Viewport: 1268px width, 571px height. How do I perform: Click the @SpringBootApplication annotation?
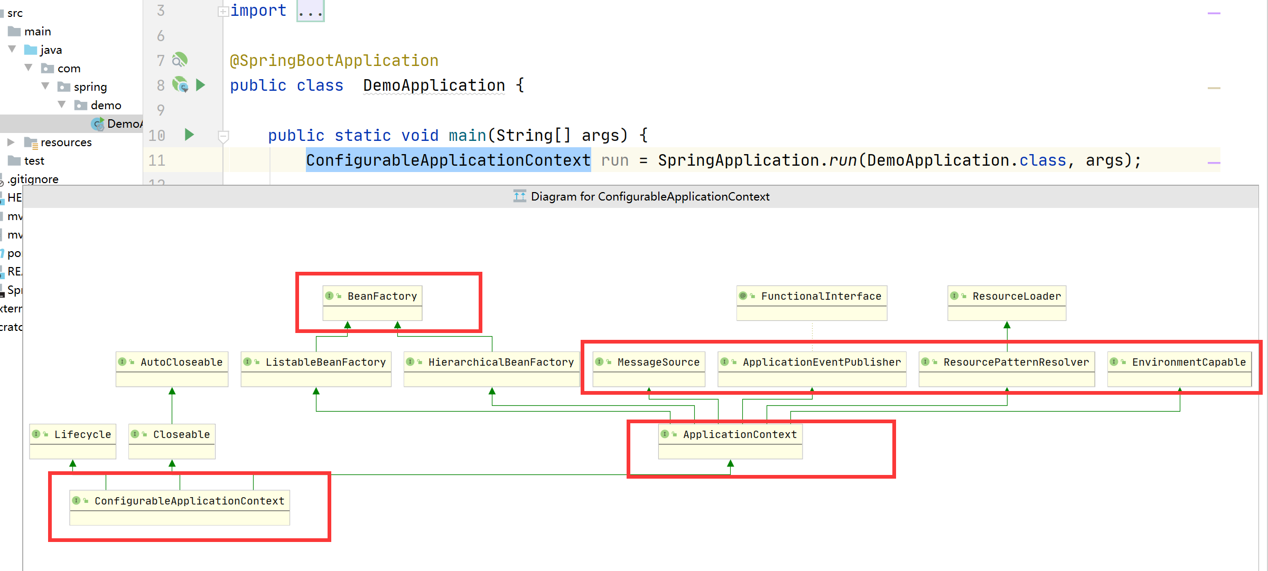coord(334,61)
